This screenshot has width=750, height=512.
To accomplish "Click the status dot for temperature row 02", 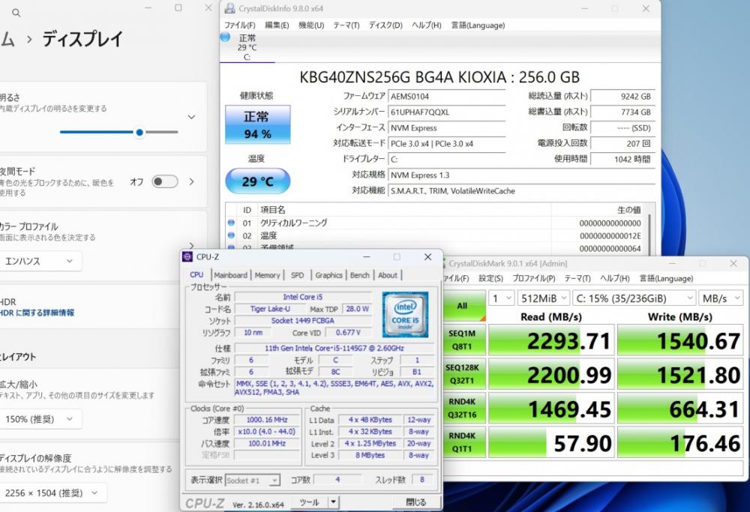I will point(232,235).
